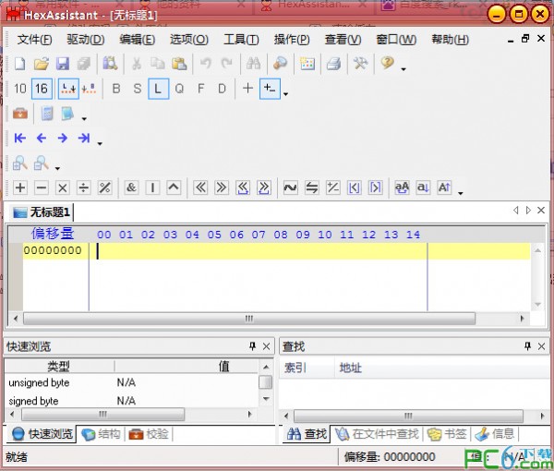Click the shift left (≪) icon
This screenshot has height=471, width=554.
200,187
